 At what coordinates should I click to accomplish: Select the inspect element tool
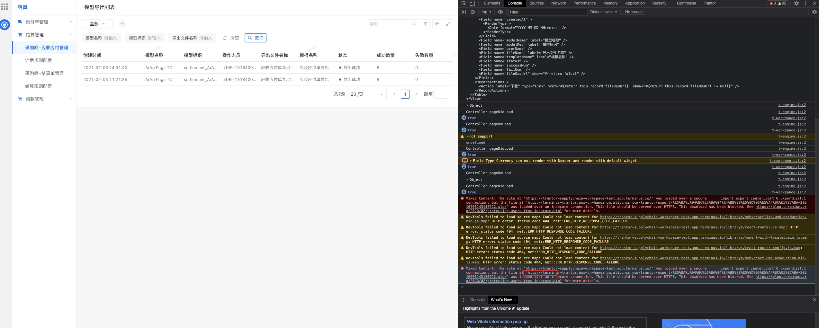464,3
